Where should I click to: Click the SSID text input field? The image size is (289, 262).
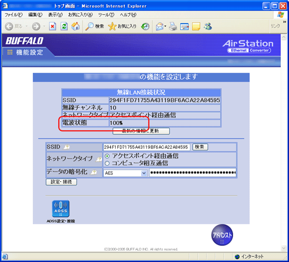click(x=146, y=147)
